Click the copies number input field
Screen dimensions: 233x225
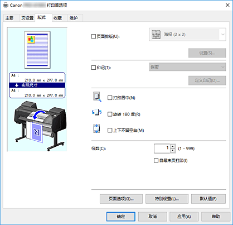click(162, 149)
